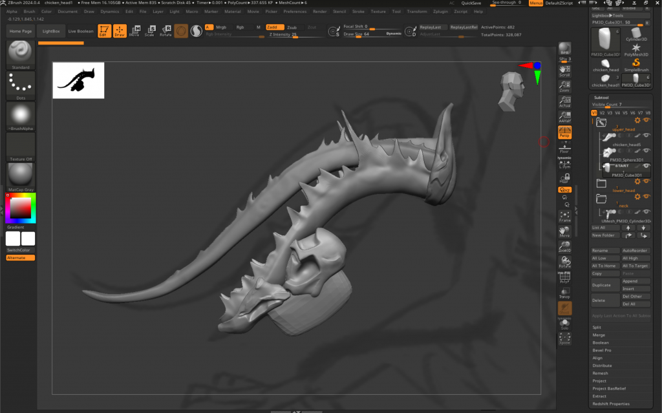
Task: Select the Rotate tool in top shelf
Action: (x=165, y=31)
